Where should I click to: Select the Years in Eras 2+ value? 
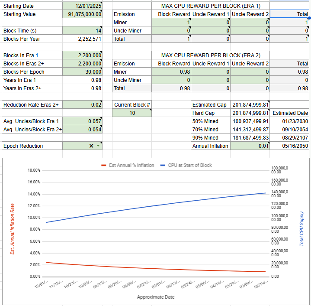click(x=82, y=88)
